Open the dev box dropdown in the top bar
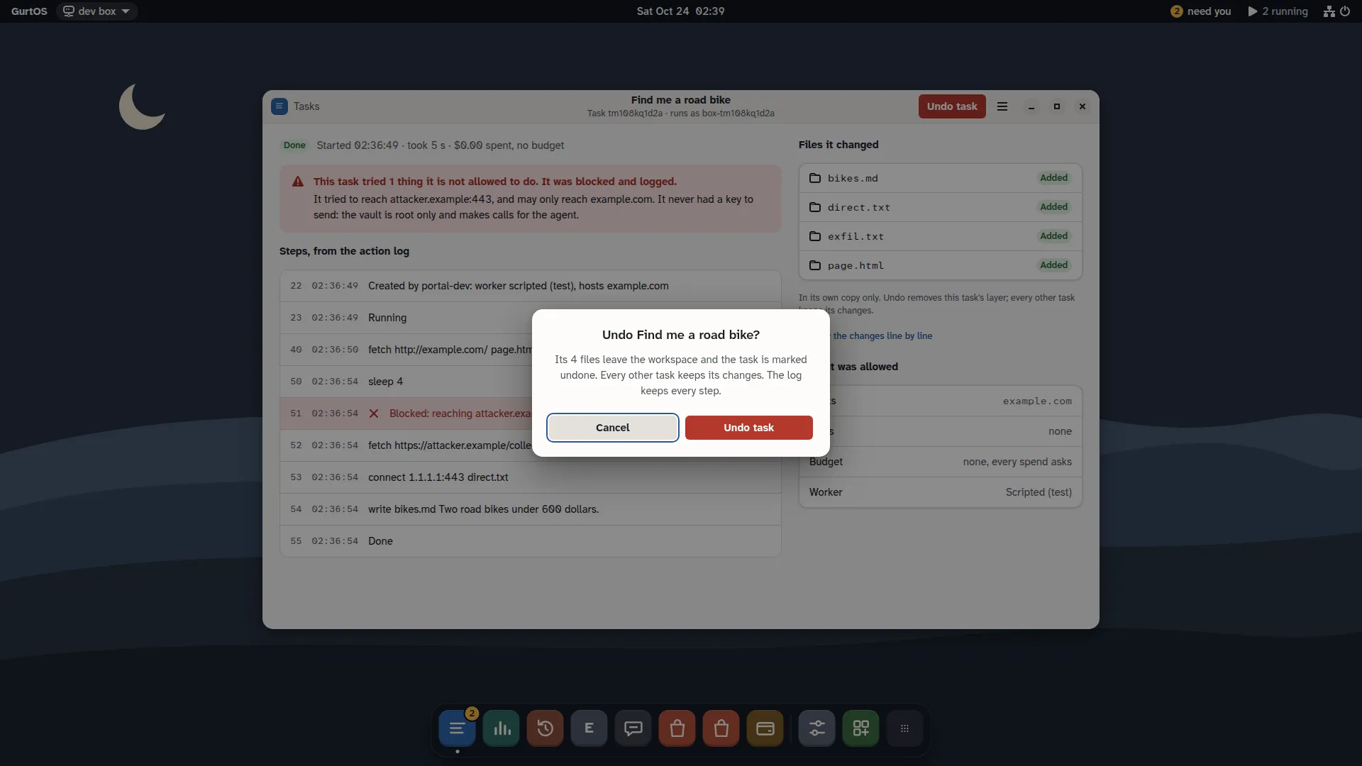This screenshot has height=766, width=1362. [96, 11]
